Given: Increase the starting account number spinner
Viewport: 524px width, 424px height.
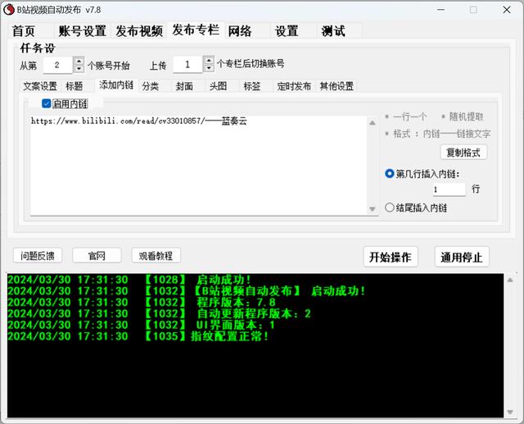Looking at the screenshot, I should point(79,61).
